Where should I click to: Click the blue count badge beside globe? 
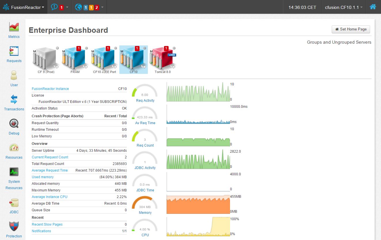pyautogui.click(x=86, y=7)
